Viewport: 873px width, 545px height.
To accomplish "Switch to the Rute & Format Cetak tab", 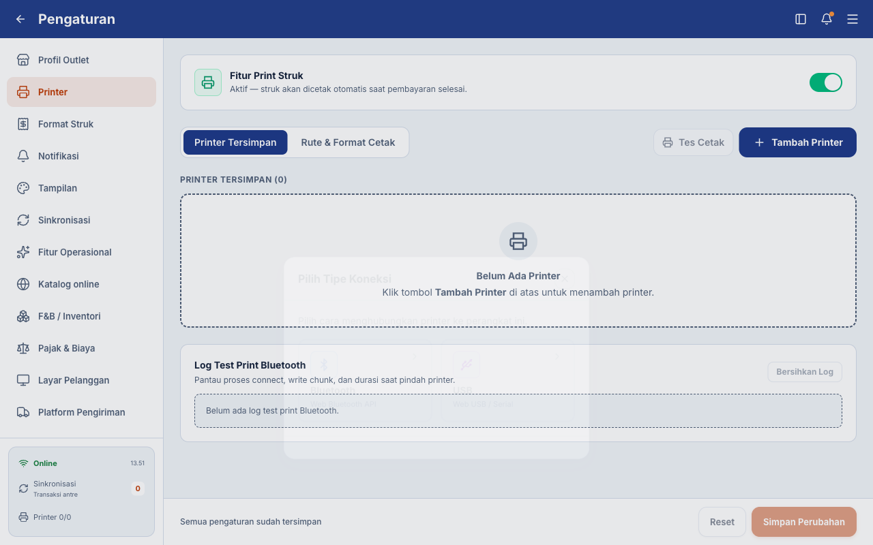I will [348, 142].
